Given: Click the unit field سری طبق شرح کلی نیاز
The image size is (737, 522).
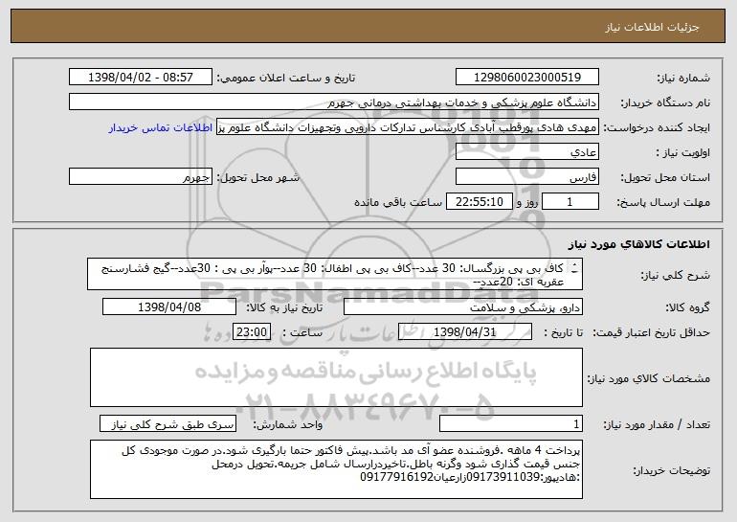Looking at the screenshot, I should click(x=167, y=424).
